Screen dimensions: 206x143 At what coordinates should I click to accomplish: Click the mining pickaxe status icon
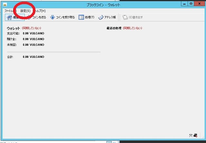191,135
